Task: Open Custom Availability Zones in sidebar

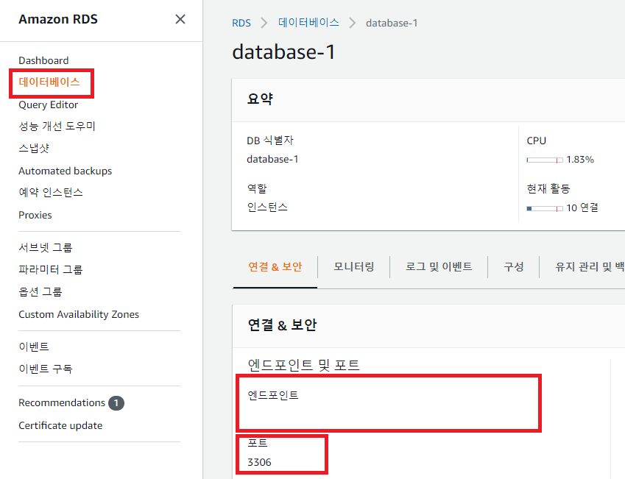Action: [79, 314]
